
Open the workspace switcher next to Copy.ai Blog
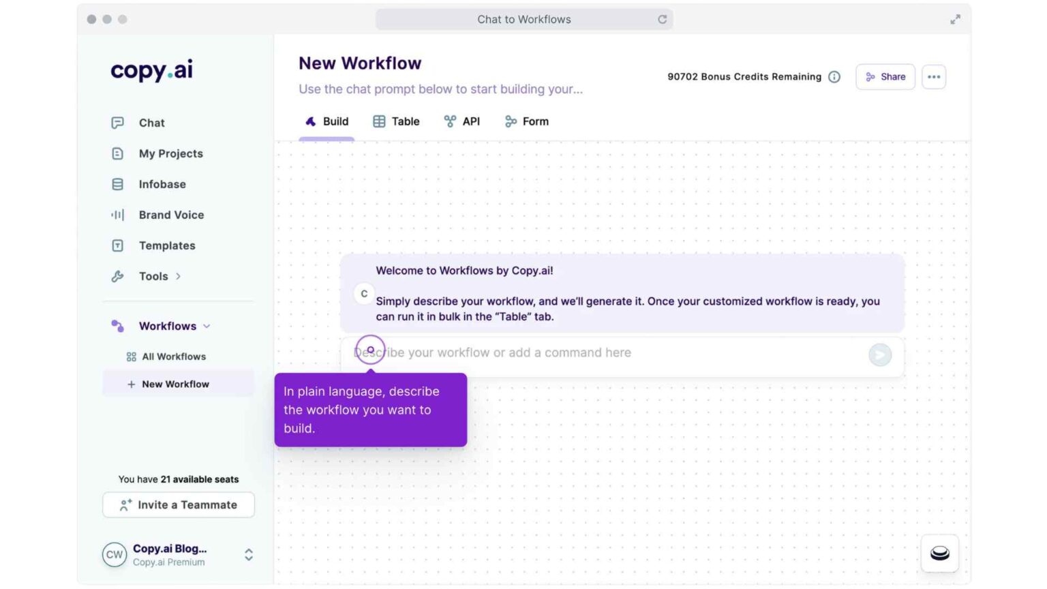point(248,555)
